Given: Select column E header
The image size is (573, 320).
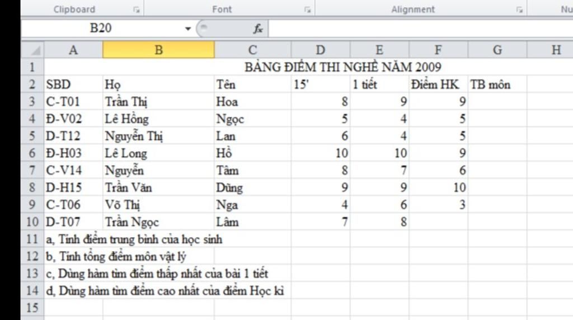Looking at the screenshot, I should click(379, 50).
